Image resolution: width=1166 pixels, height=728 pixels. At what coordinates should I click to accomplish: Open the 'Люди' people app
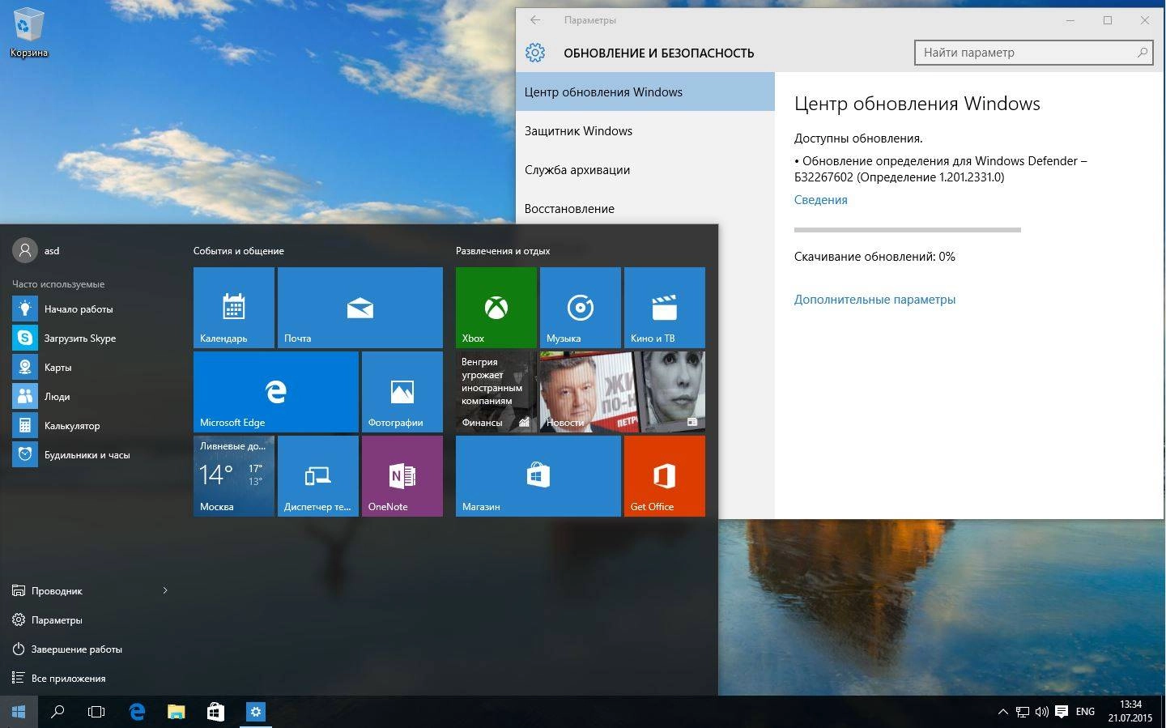(x=91, y=397)
